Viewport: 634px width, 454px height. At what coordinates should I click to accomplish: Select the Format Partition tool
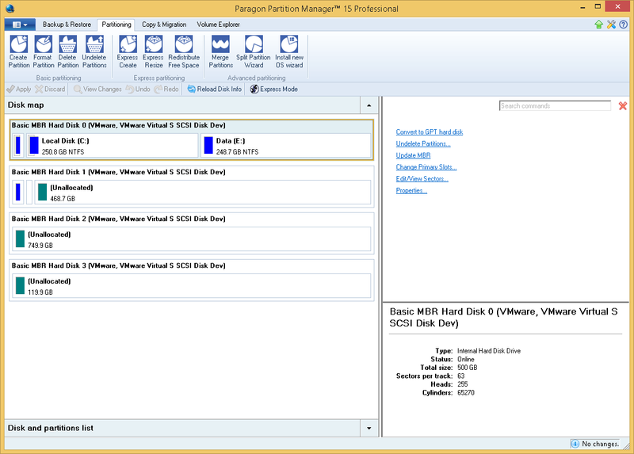coord(44,52)
